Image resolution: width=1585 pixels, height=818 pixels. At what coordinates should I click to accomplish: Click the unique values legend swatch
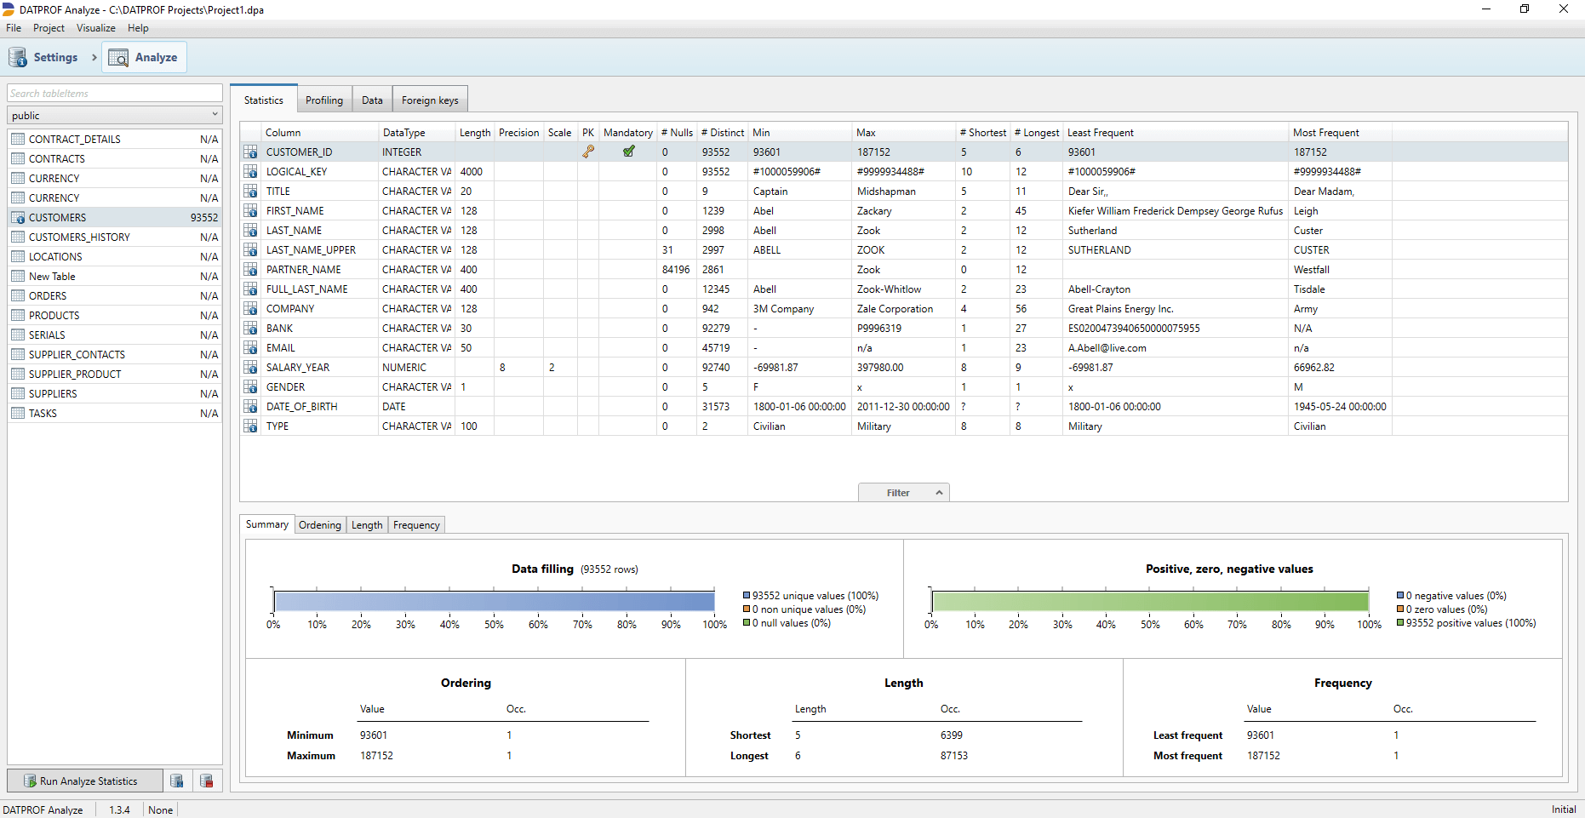[747, 596]
